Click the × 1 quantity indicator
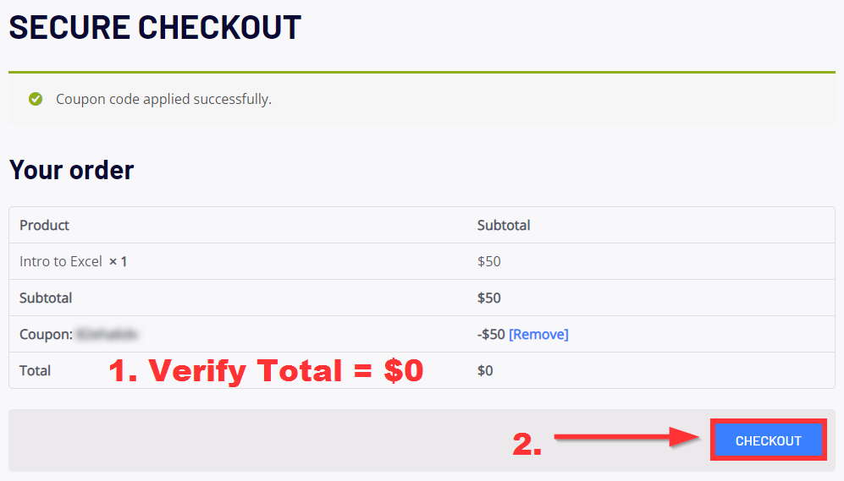Screen dimensions: 844x481 (x=118, y=262)
